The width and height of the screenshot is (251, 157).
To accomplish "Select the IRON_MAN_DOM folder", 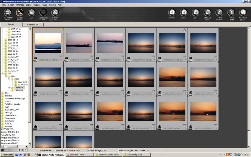I will point(12,110).
